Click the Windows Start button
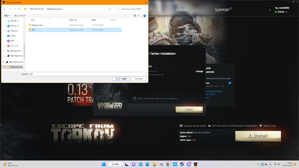 pos(103,164)
